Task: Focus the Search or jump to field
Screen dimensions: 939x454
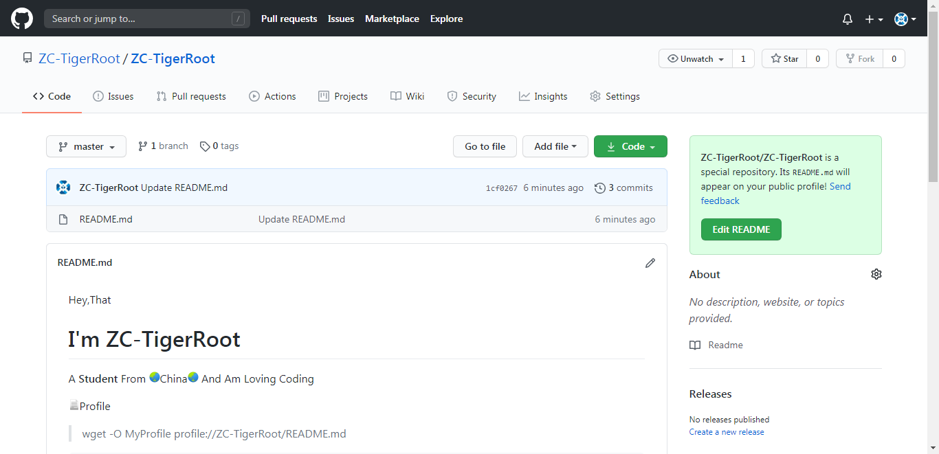Action: (x=146, y=19)
